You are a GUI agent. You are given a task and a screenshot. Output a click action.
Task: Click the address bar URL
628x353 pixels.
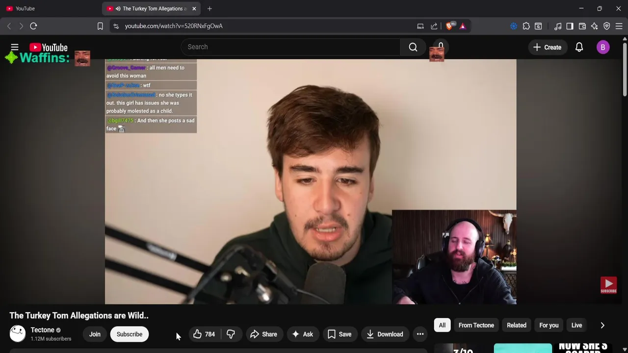pos(174,26)
